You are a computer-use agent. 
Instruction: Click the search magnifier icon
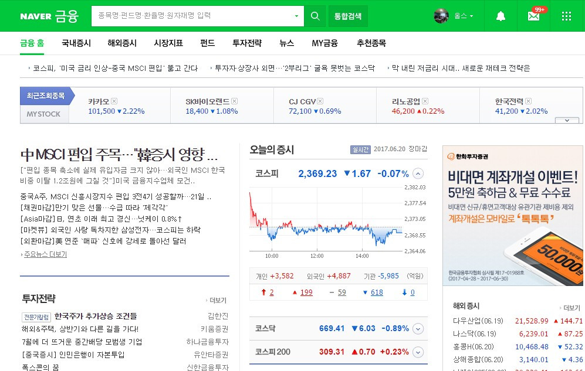[x=315, y=16]
